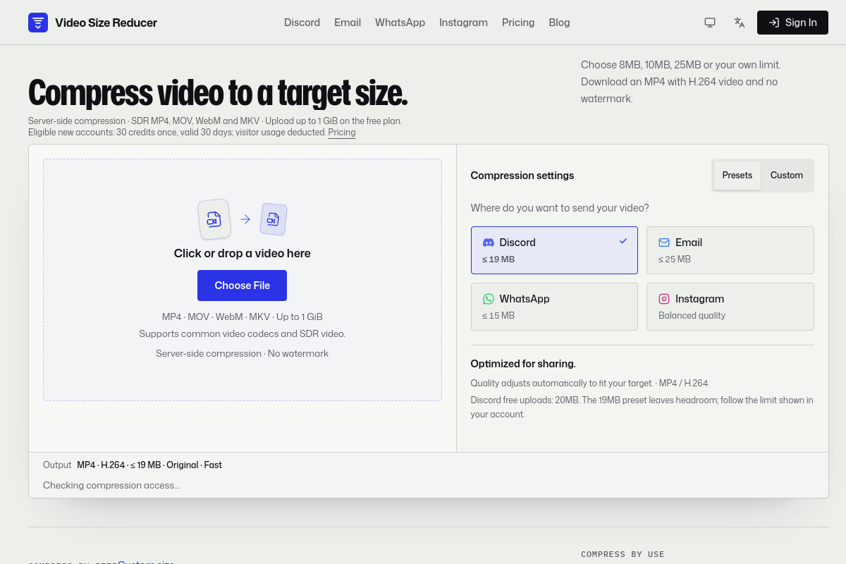
Task: Click the 'Checking compression access...' status
Action: [x=111, y=486]
